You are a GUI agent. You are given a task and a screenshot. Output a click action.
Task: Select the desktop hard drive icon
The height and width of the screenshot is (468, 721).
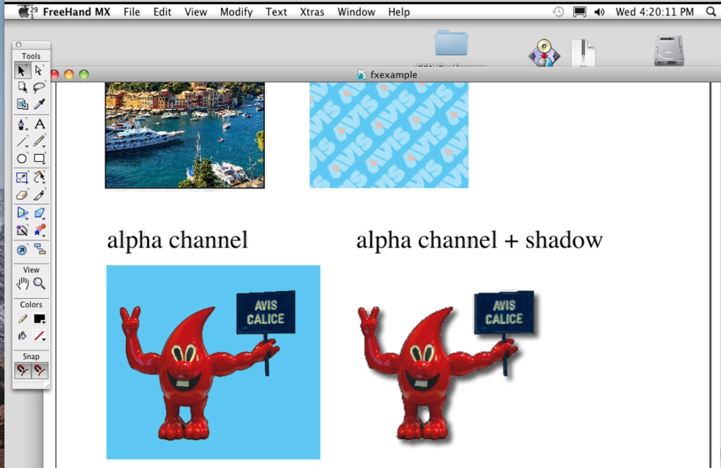[x=669, y=50]
